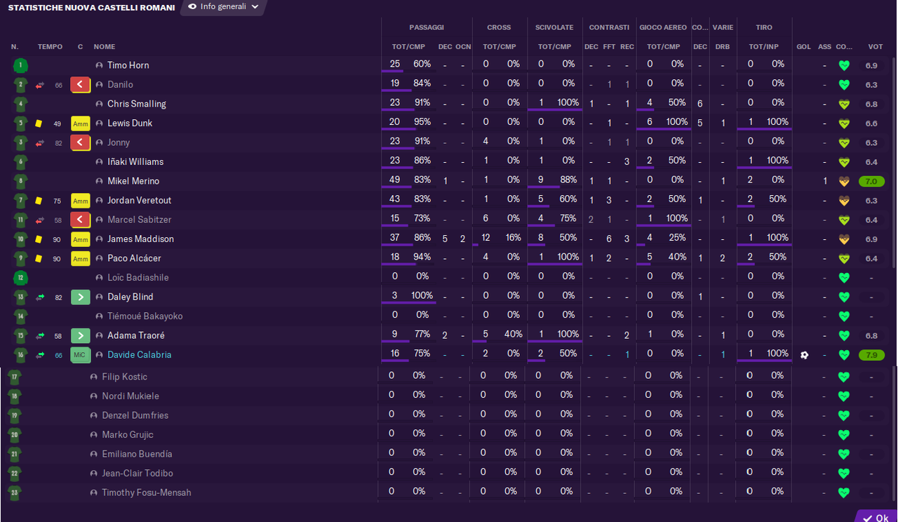Screen dimensions: 898x522
Task: Click Timo Horn's green condition heart
Action: [x=844, y=66]
